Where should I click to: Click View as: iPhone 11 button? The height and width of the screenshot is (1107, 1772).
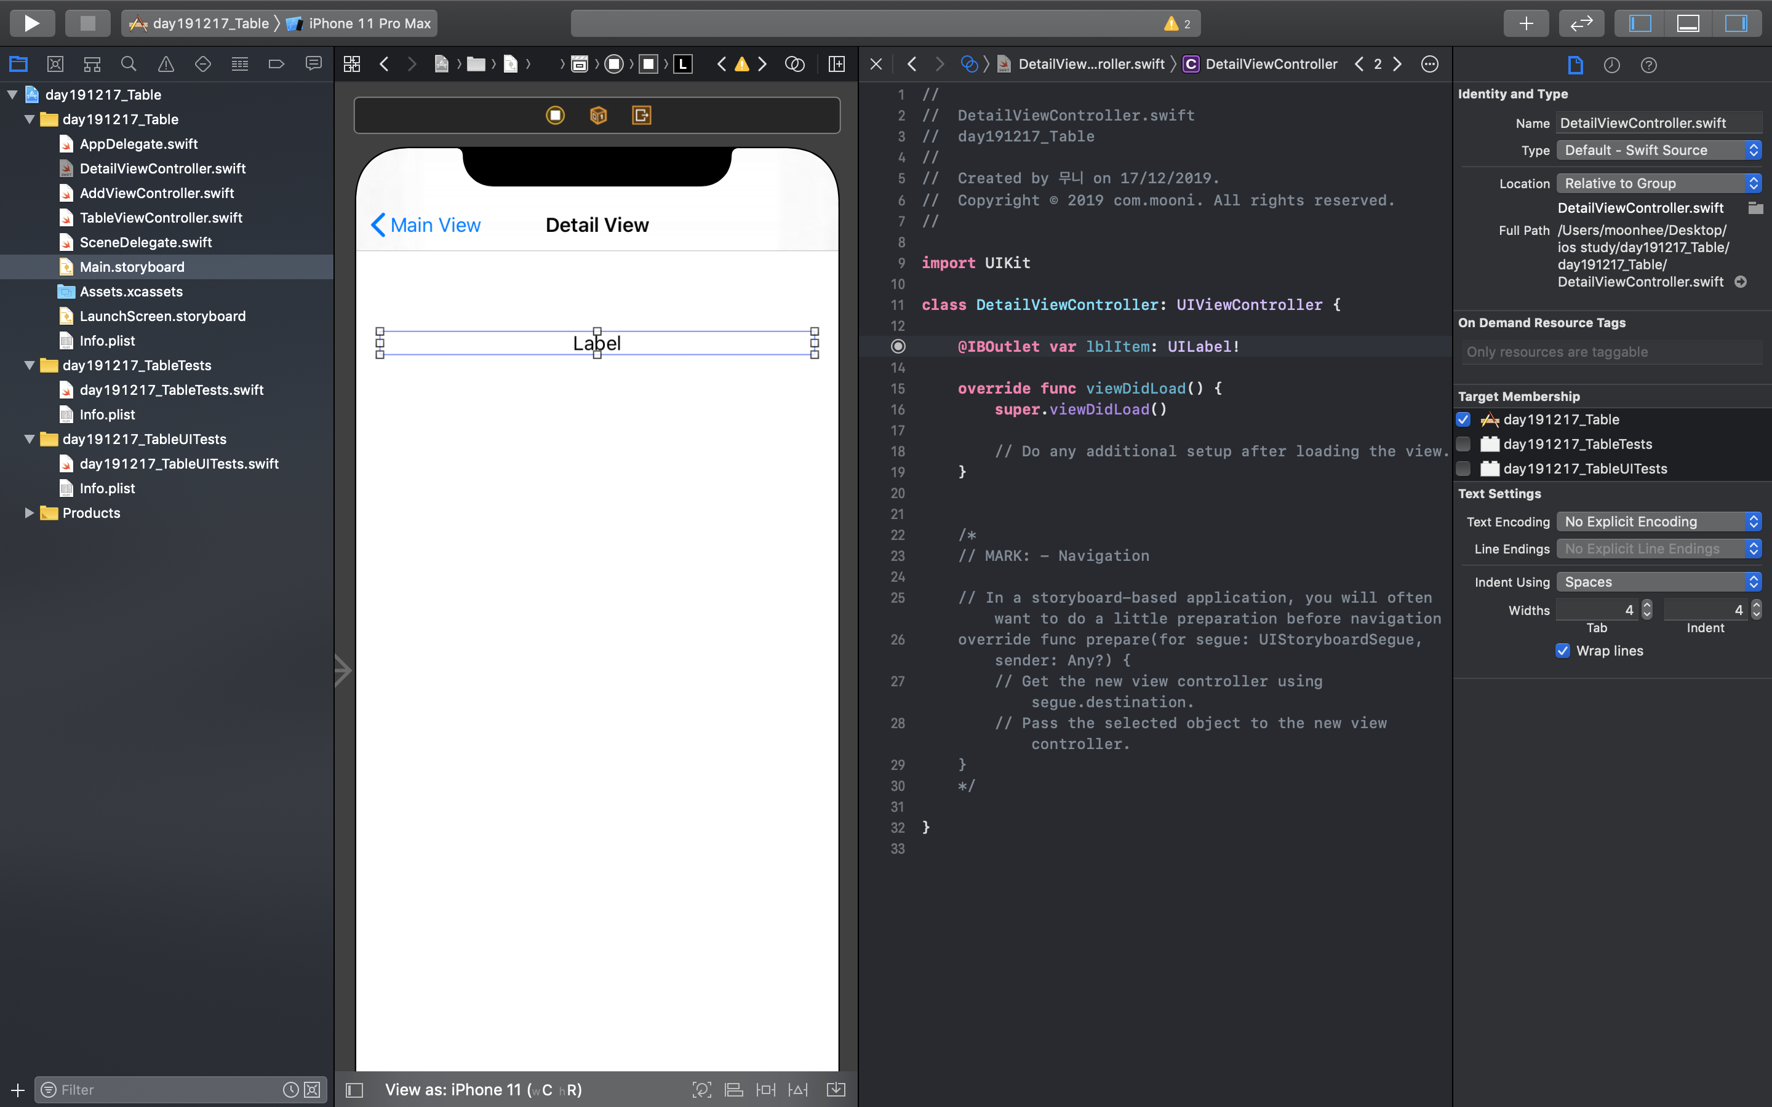pyautogui.click(x=483, y=1089)
